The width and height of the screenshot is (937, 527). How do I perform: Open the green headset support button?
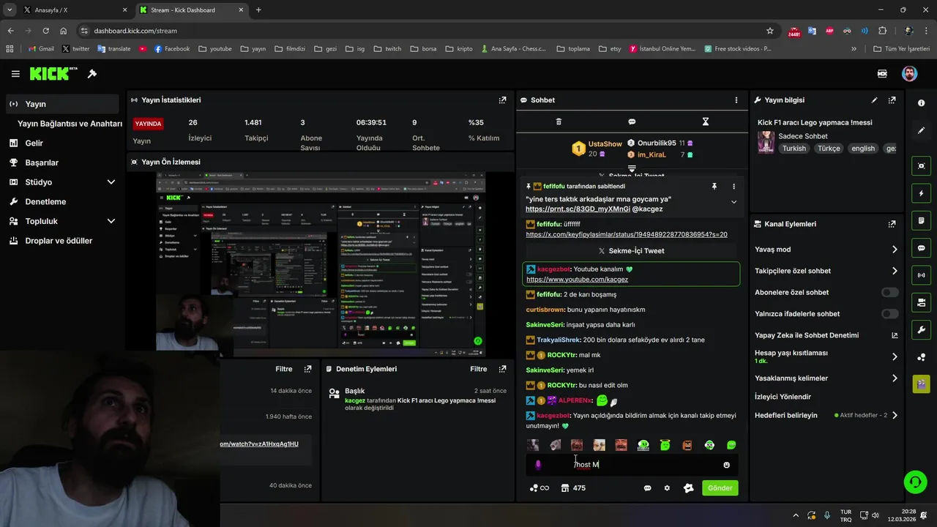coord(915,481)
